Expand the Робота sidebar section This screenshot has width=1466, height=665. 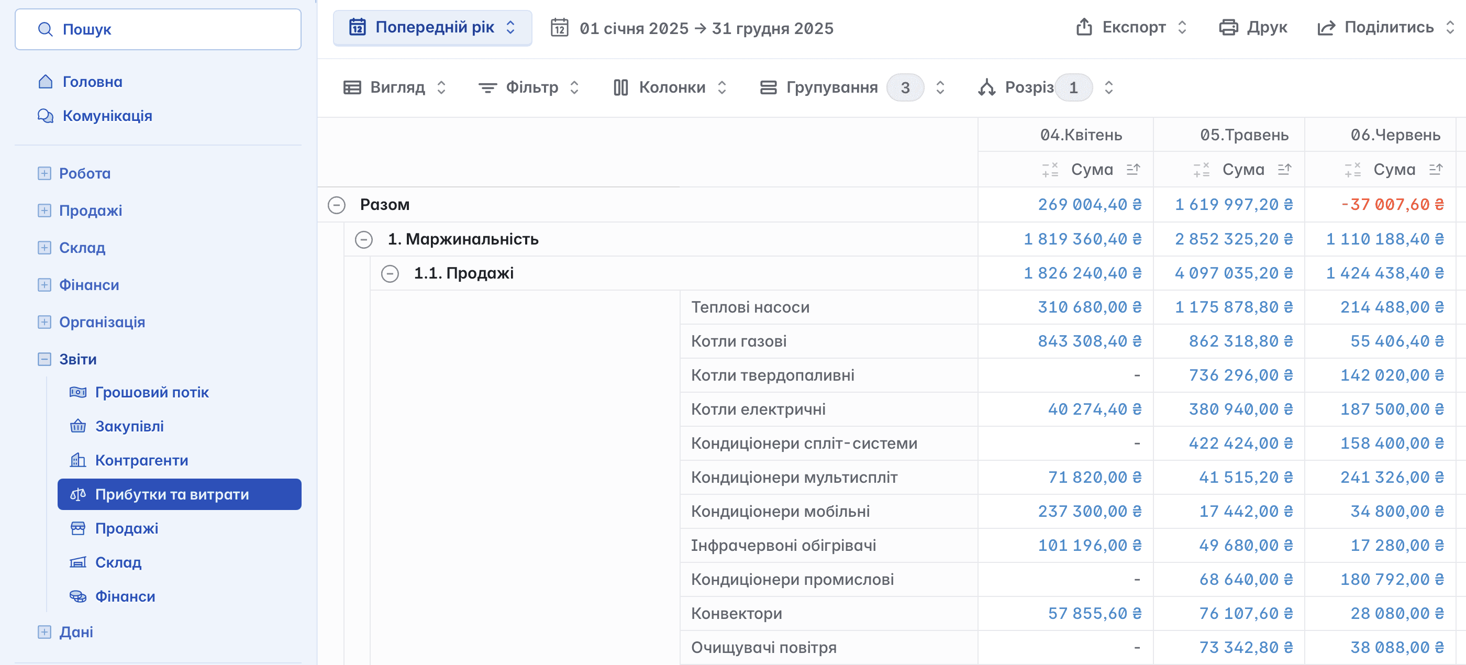(45, 173)
